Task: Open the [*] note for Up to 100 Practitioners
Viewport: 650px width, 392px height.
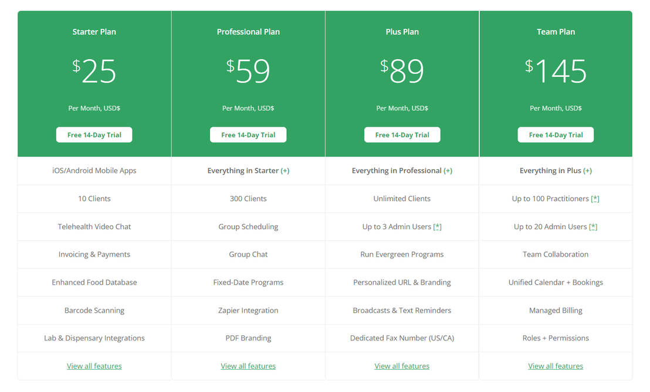Action: [595, 199]
